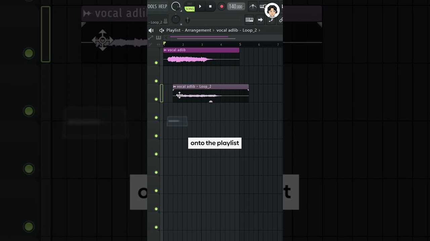
Task: Click the main pitch knob
Action: coord(176,19)
